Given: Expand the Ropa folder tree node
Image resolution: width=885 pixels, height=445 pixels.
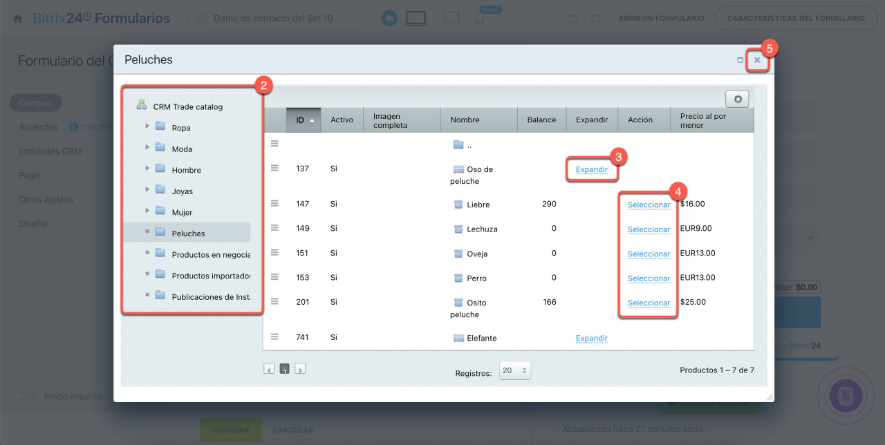Looking at the screenshot, I should [x=147, y=127].
